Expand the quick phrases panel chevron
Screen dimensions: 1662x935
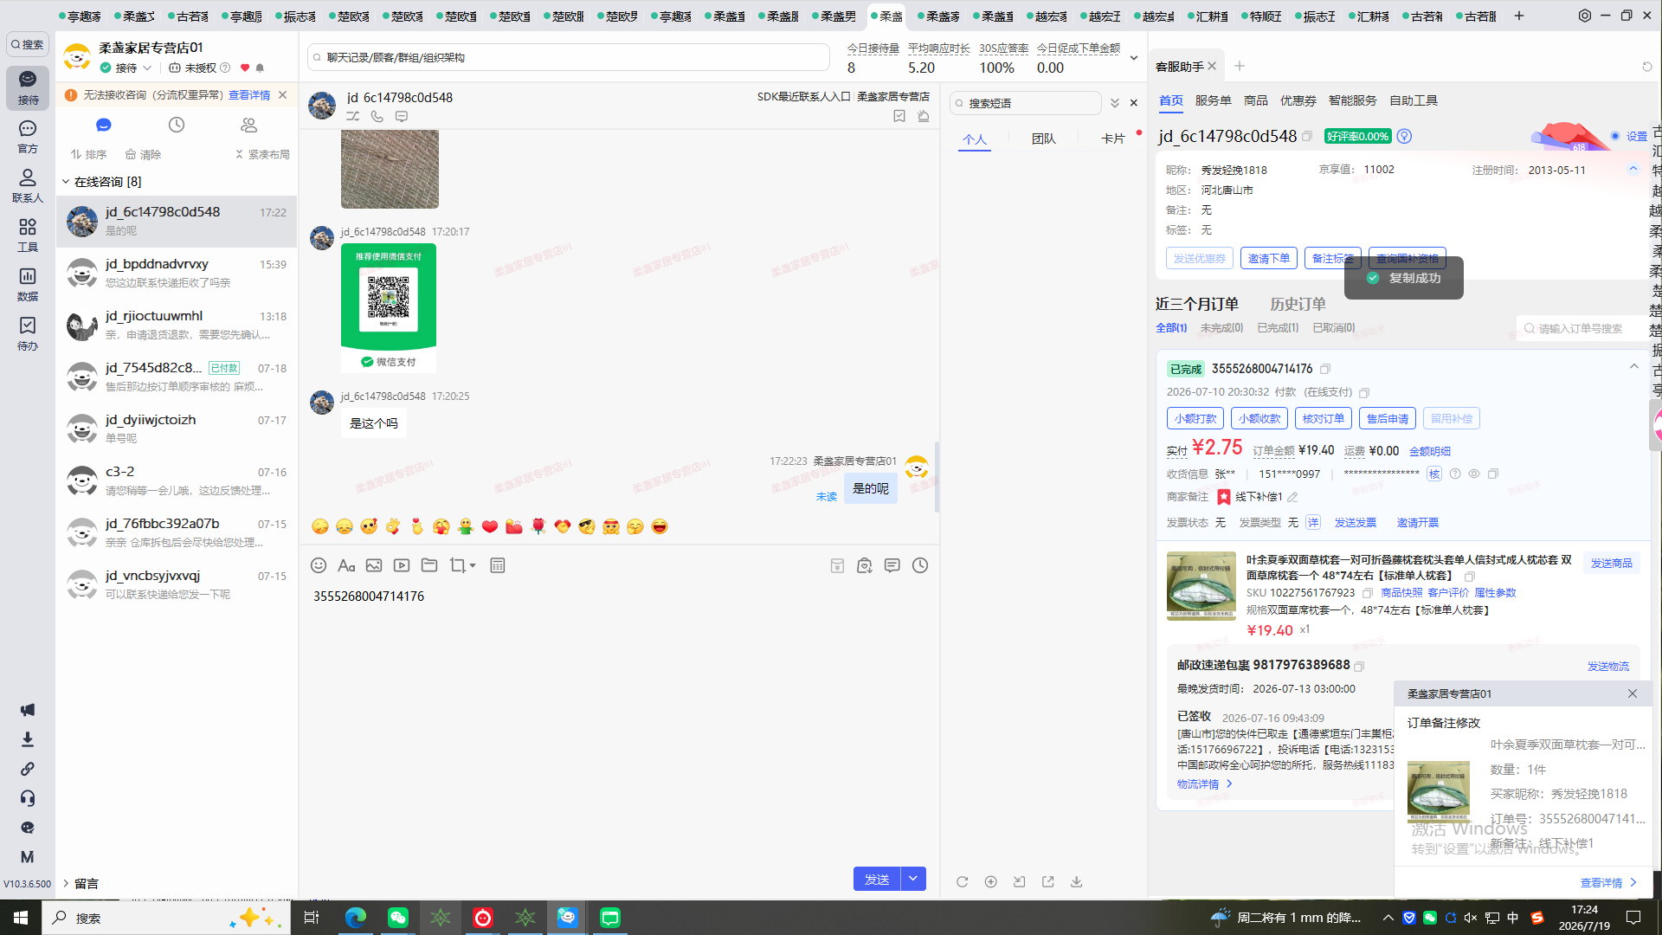[x=1115, y=103]
